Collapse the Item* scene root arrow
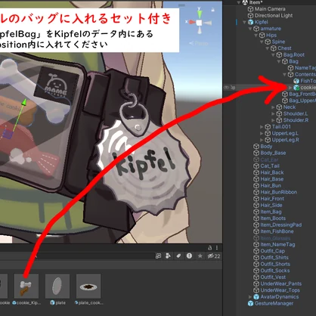316x316 pixels. [239, 2]
